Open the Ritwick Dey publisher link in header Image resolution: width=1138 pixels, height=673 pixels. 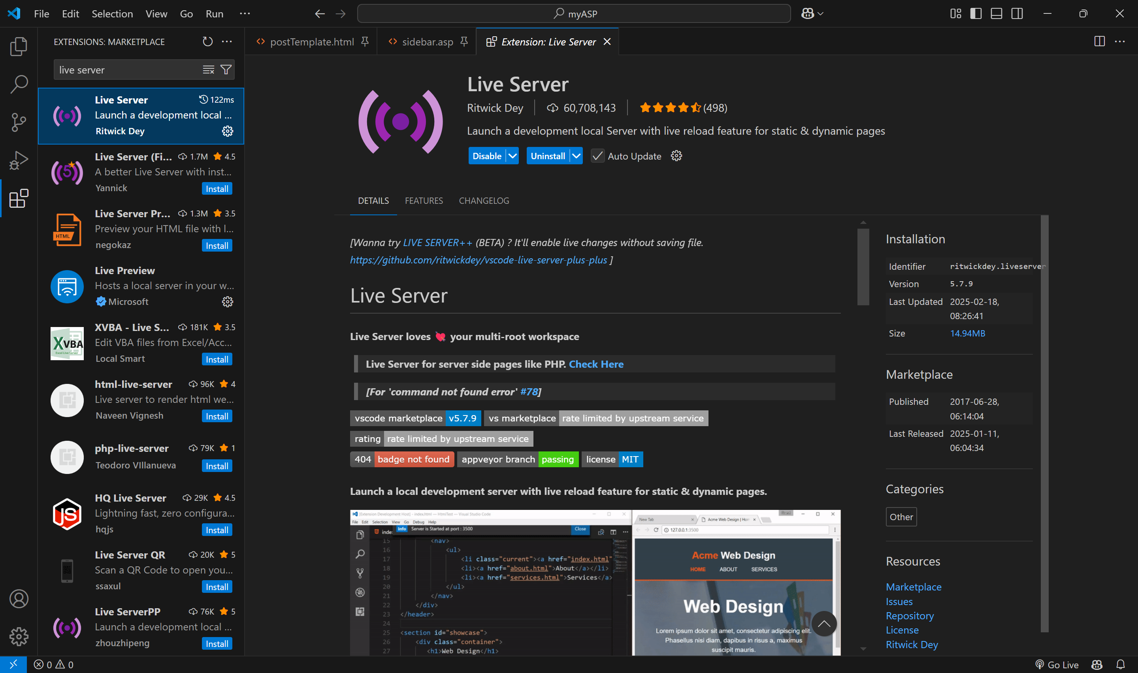(x=495, y=108)
